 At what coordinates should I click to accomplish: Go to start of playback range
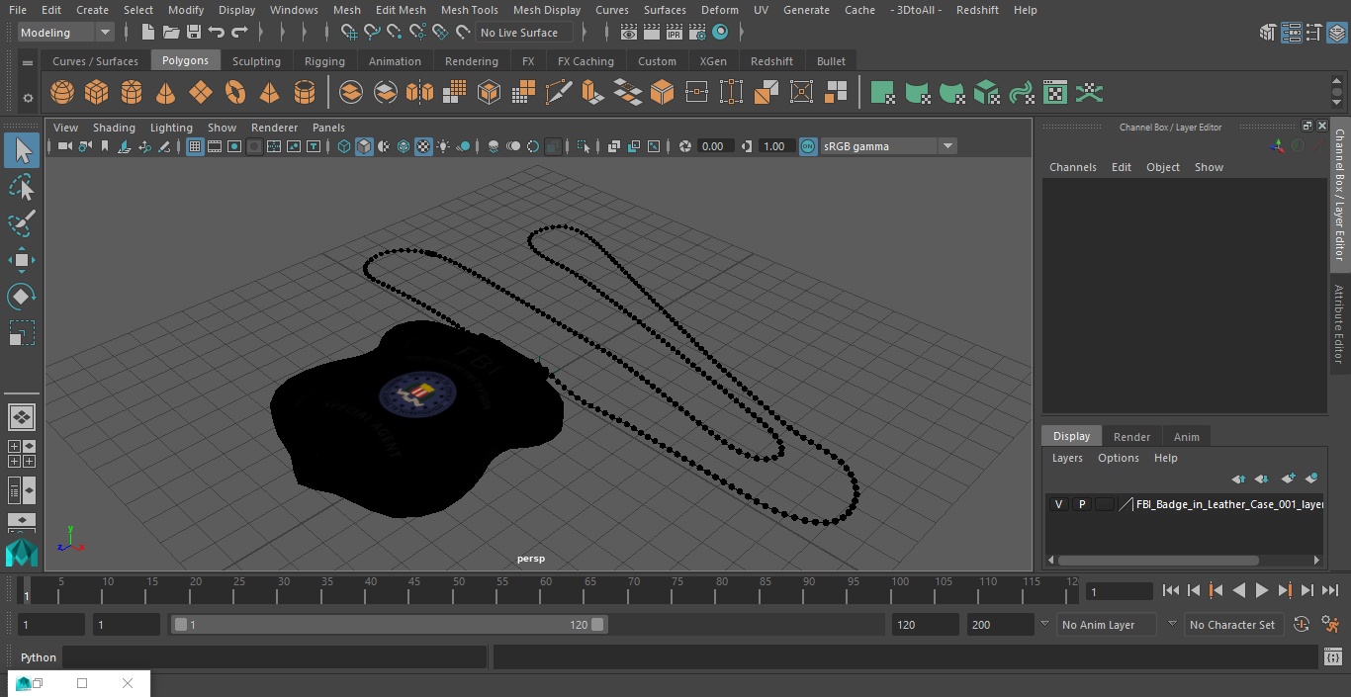point(1170,590)
